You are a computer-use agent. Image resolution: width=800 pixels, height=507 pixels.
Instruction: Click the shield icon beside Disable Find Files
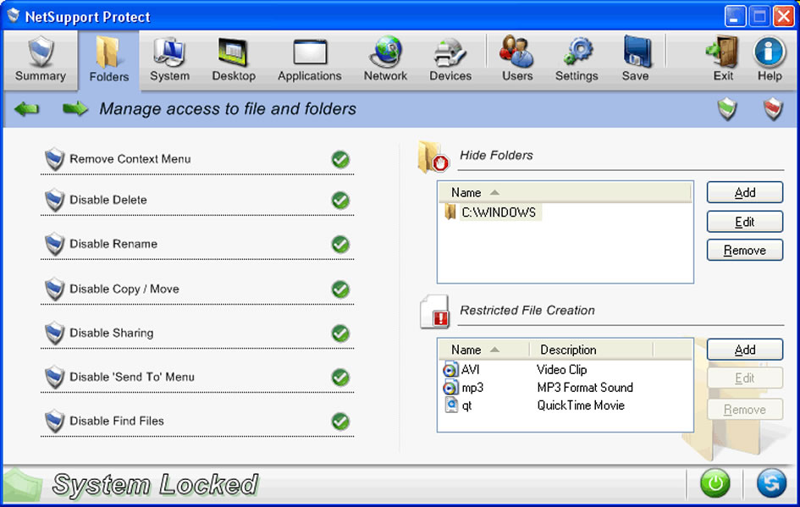54,422
